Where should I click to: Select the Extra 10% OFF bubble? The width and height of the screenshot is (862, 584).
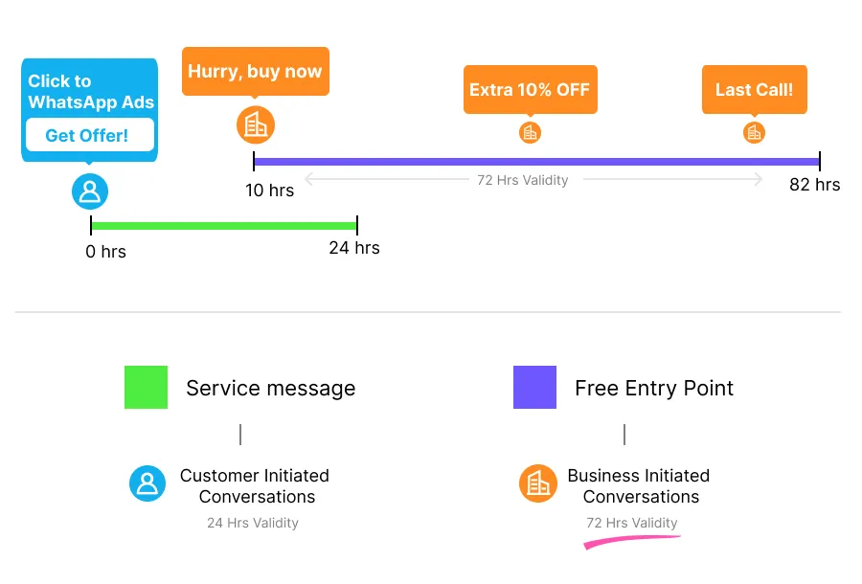530,90
